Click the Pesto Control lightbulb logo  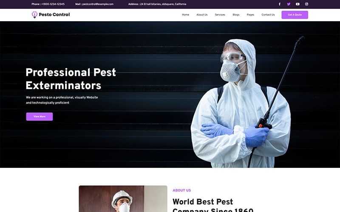coord(34,15)
